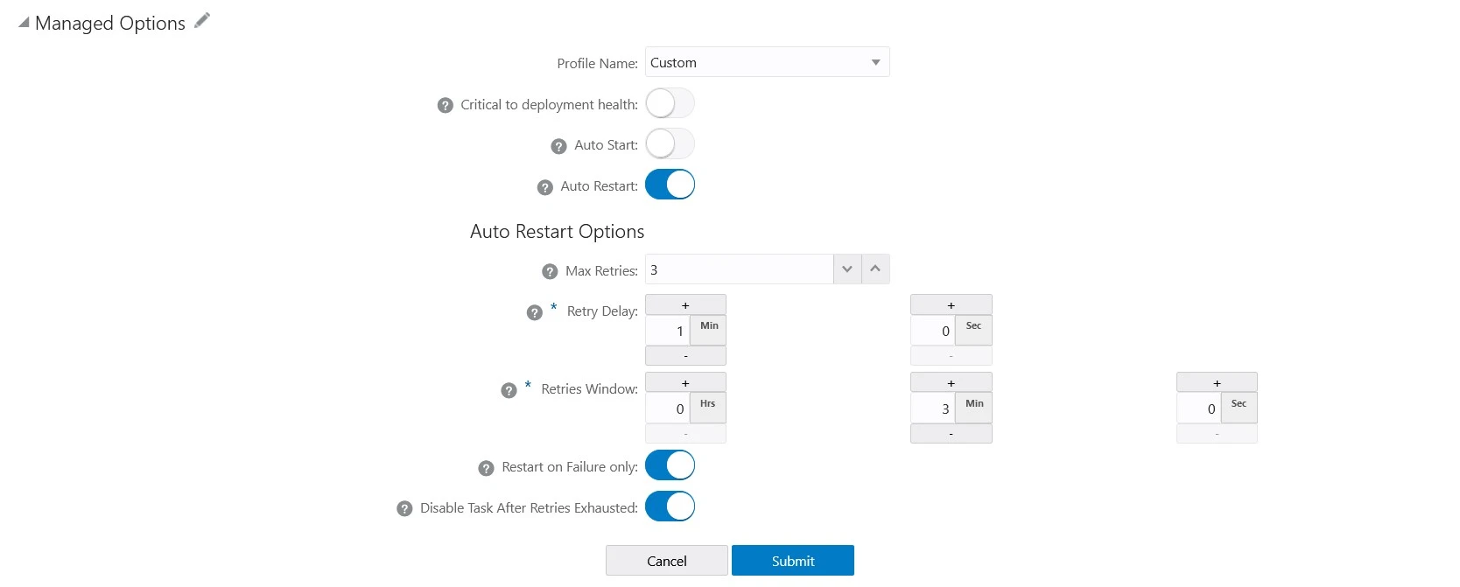Click the Retries Window help icon
The height and width of the screenshot is (587, 1460).
[509, 391]
